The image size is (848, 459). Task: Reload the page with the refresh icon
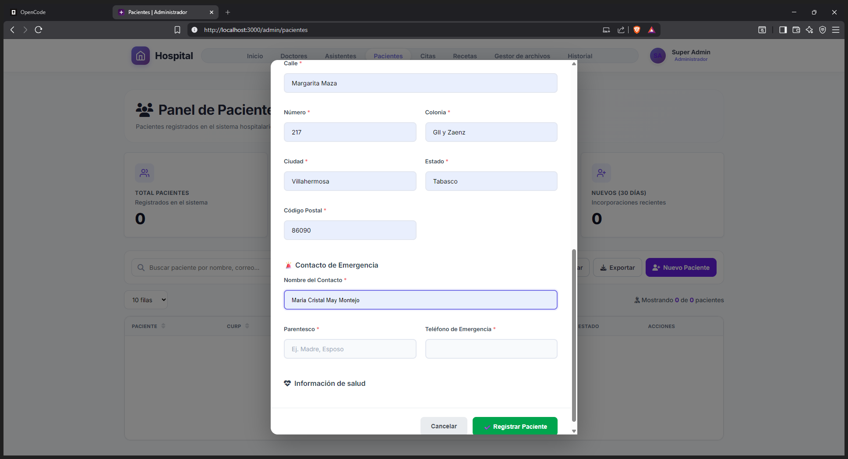39,30
